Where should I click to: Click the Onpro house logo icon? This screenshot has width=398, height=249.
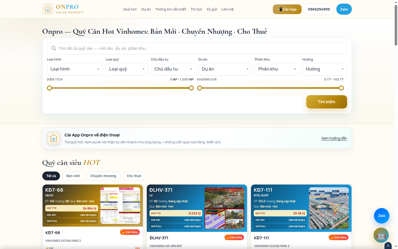coord(48,9)
